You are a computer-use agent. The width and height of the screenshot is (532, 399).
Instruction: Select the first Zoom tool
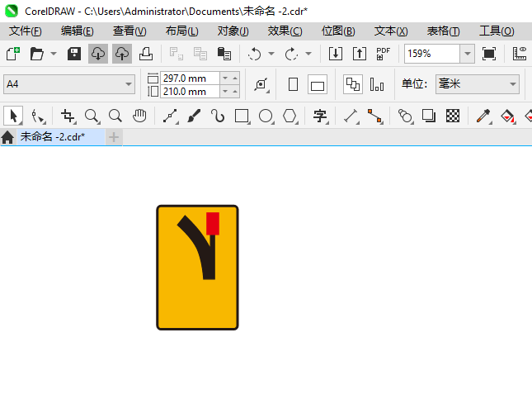(92, 116)
